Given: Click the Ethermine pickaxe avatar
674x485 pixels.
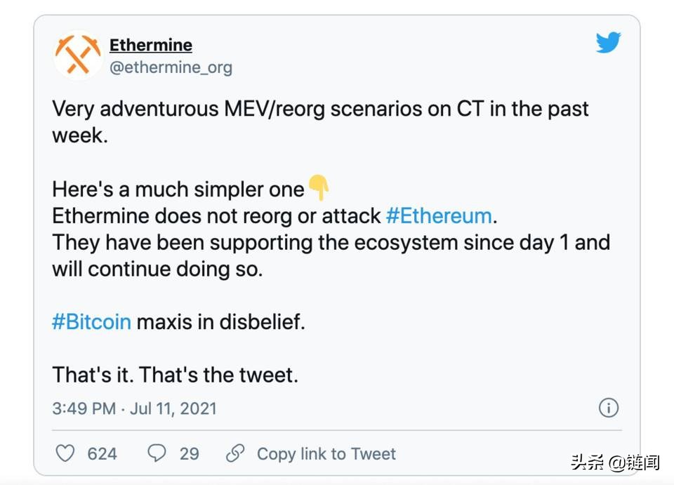Looking at the screenshot, I should coord(78,55).
